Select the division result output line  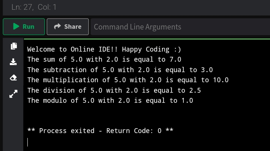coord(114,90)
